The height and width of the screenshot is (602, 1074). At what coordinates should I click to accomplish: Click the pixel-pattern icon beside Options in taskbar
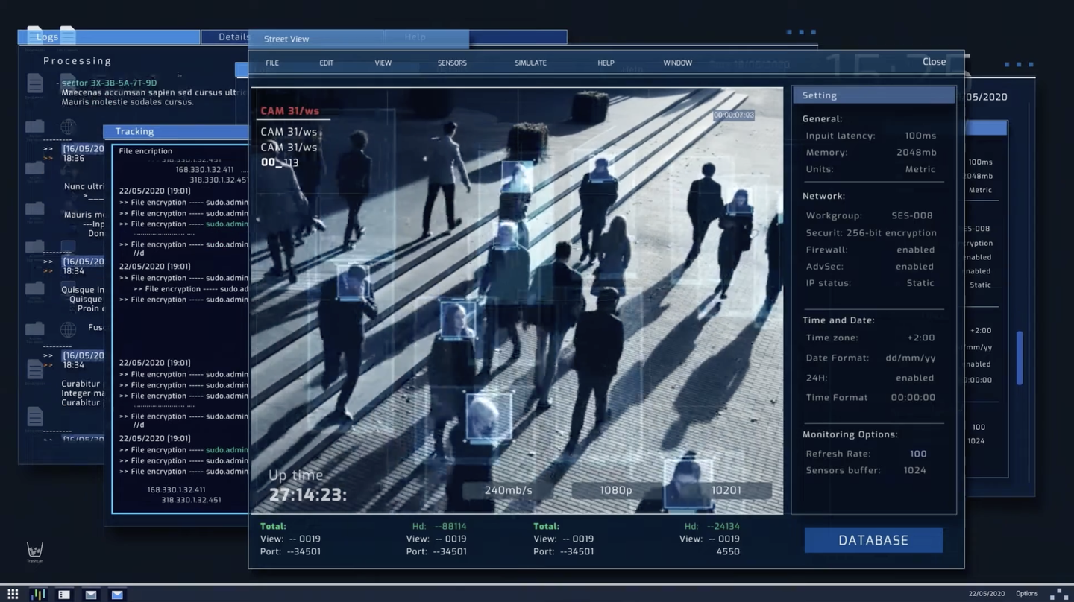(x=1058, y=594)
